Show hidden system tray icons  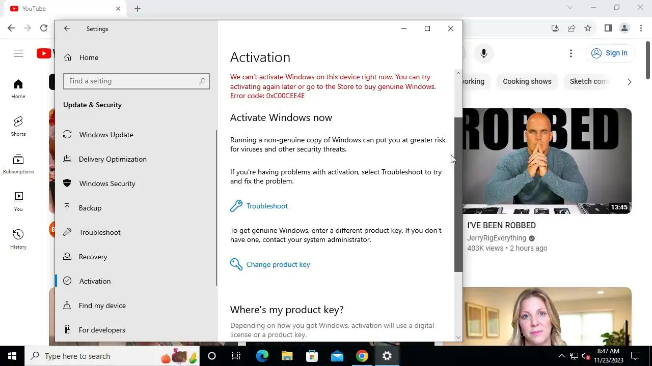(562, 356)
